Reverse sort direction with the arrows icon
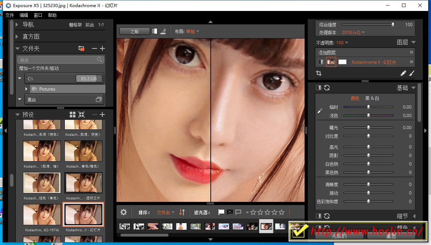Viewport: 431px width, 245px height. pyautogui.click(x=182, y=212)
